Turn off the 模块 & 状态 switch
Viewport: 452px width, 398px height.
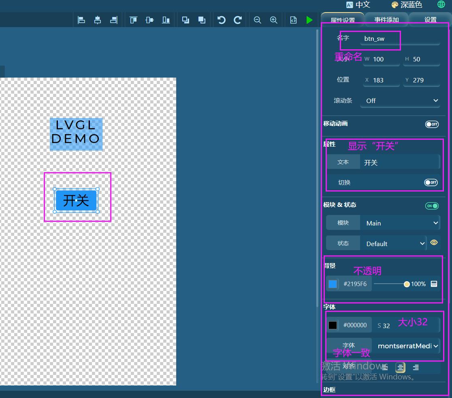[432, 206]
